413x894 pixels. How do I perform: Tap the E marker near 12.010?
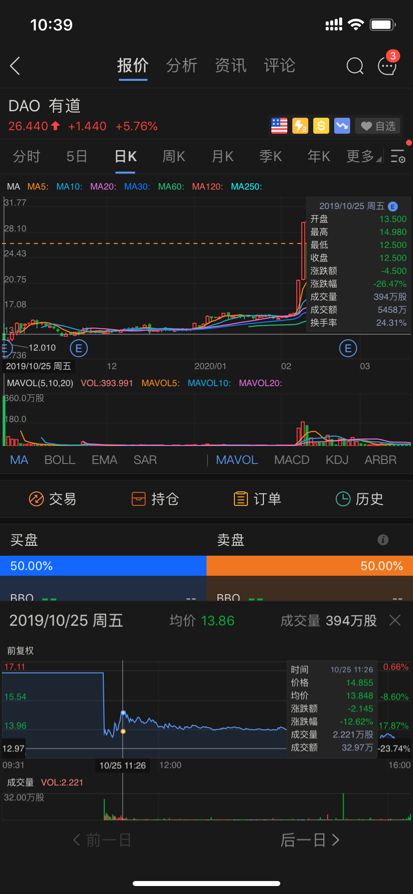click(x=5, y=348)
